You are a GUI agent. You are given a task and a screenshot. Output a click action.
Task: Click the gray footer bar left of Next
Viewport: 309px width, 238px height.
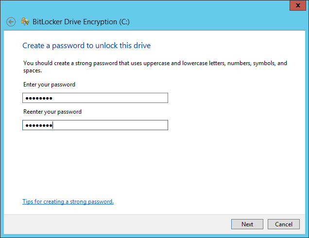(117, 224)
